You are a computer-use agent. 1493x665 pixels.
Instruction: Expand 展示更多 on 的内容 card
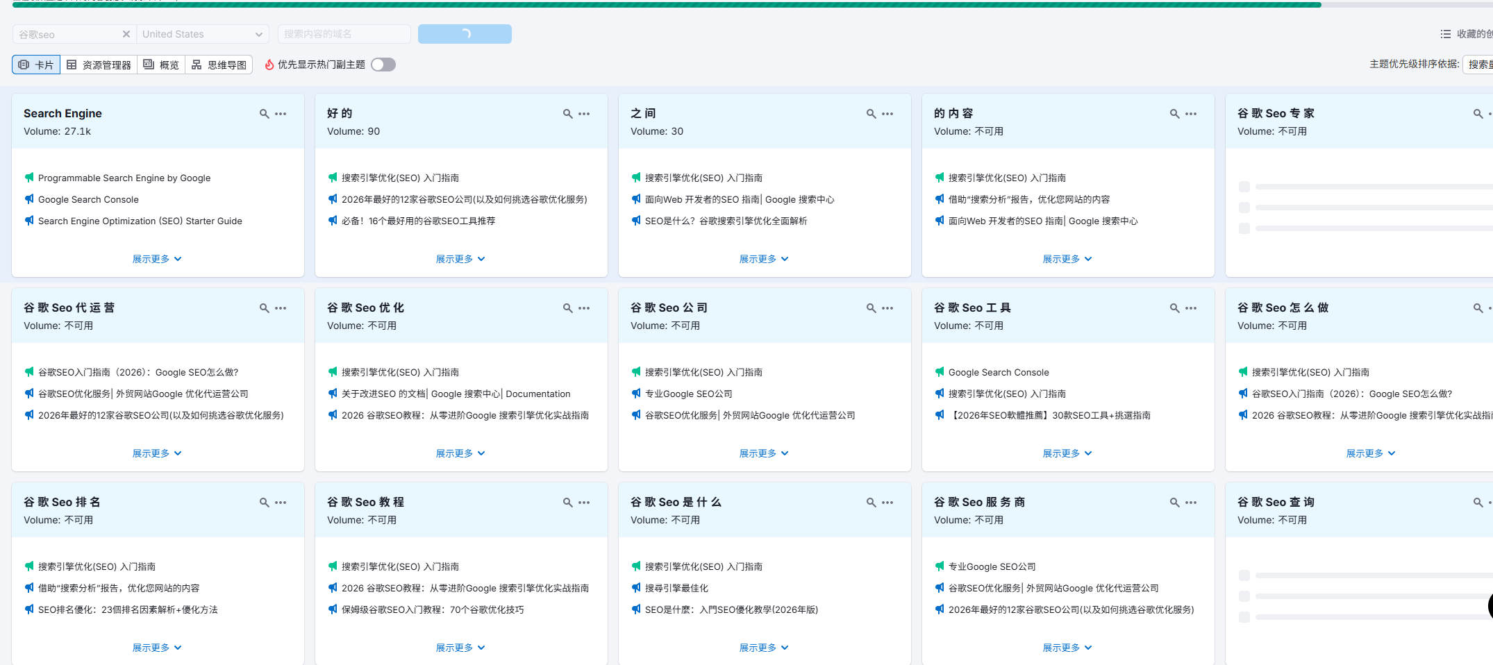(1067, 259)
